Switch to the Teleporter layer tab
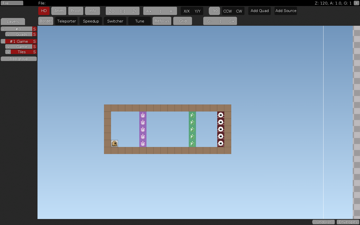This screenshot has width=360, height=225. pos(66,21)
